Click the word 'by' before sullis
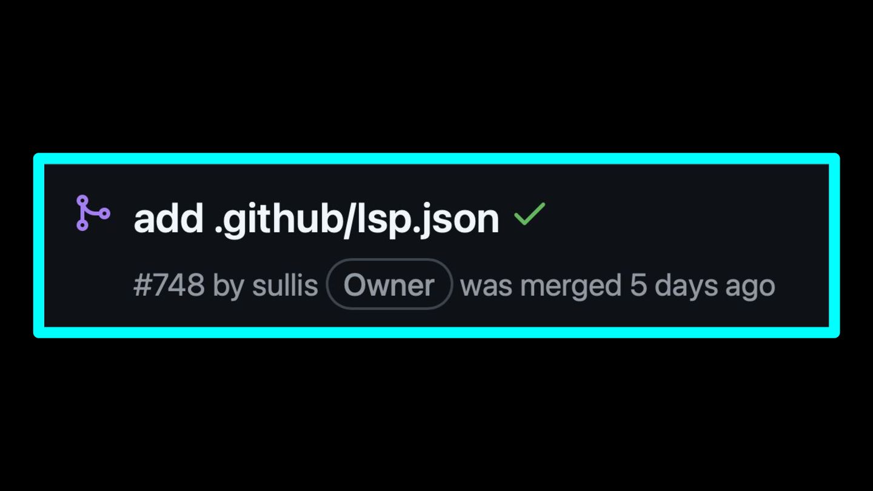 coord(229,286)
